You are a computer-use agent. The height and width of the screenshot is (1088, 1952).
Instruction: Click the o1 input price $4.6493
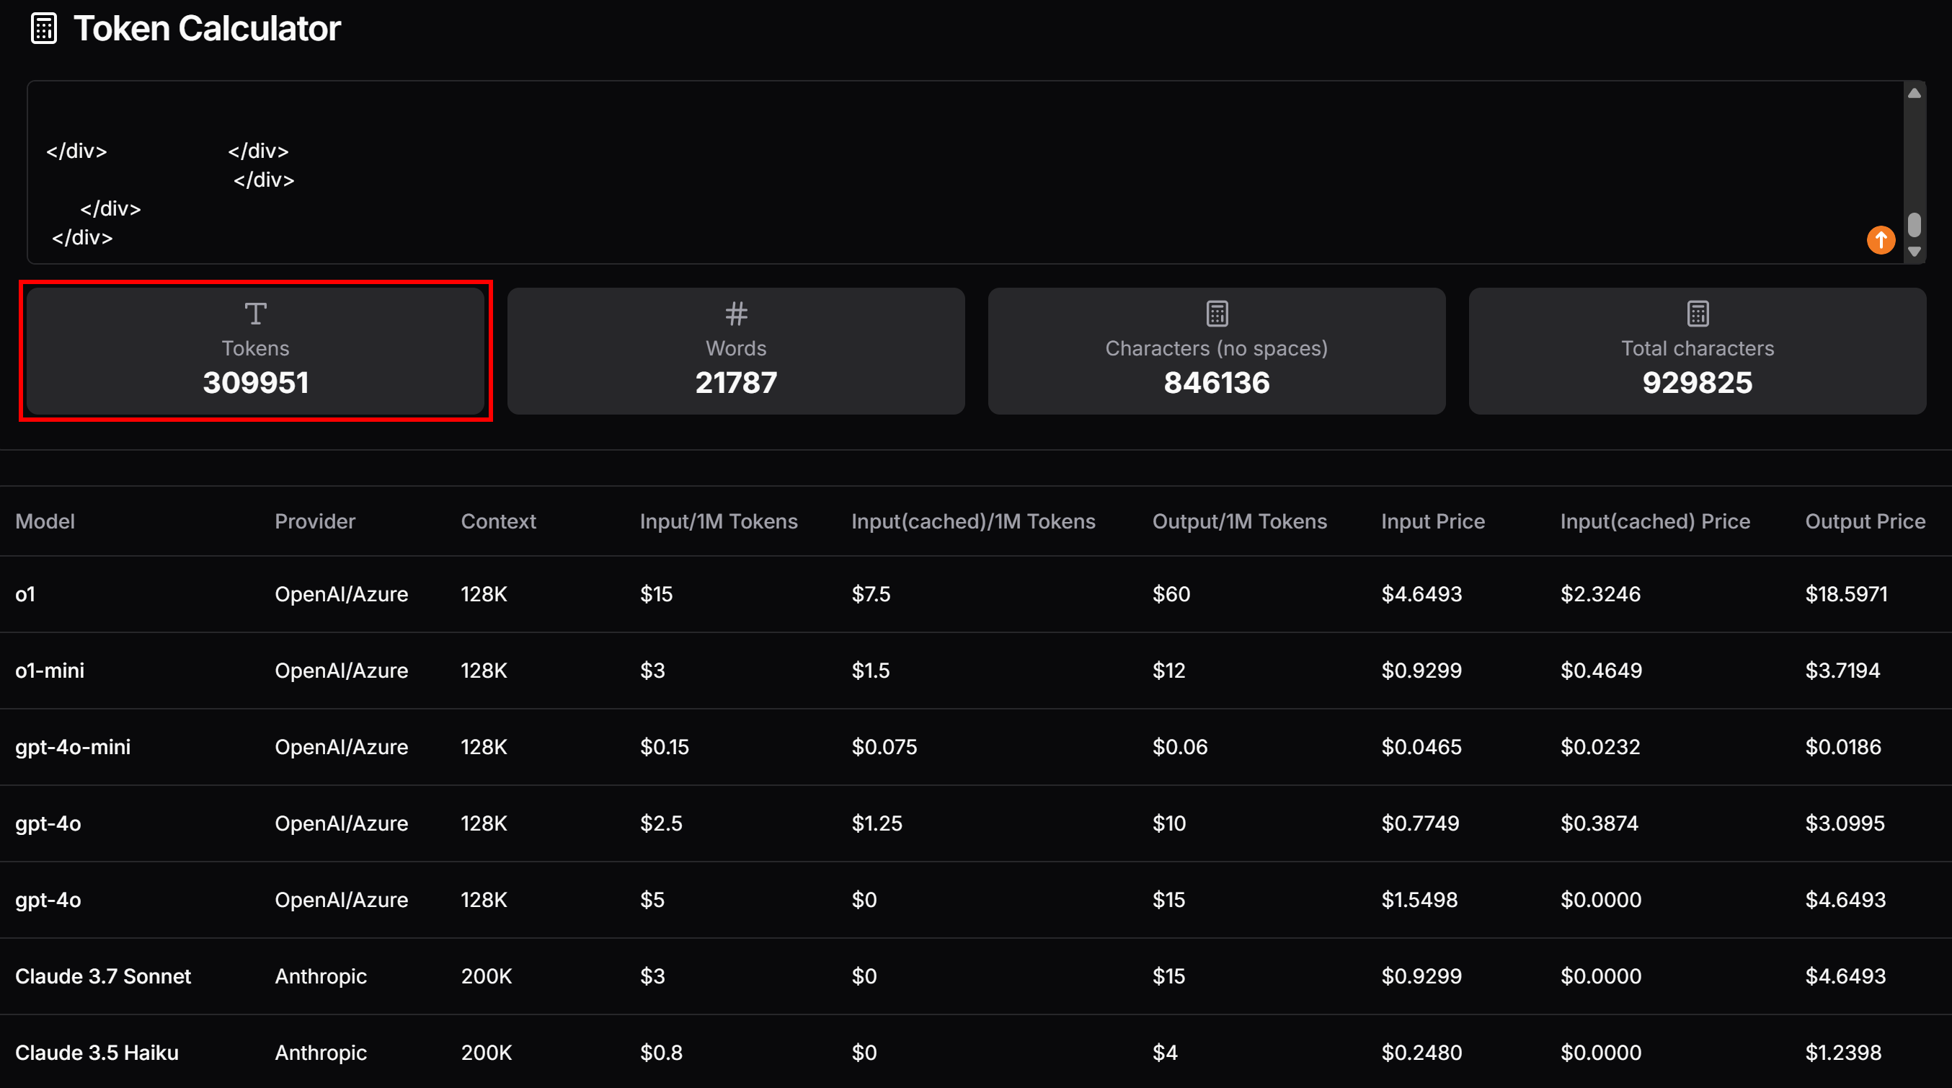pos(1421,593)
